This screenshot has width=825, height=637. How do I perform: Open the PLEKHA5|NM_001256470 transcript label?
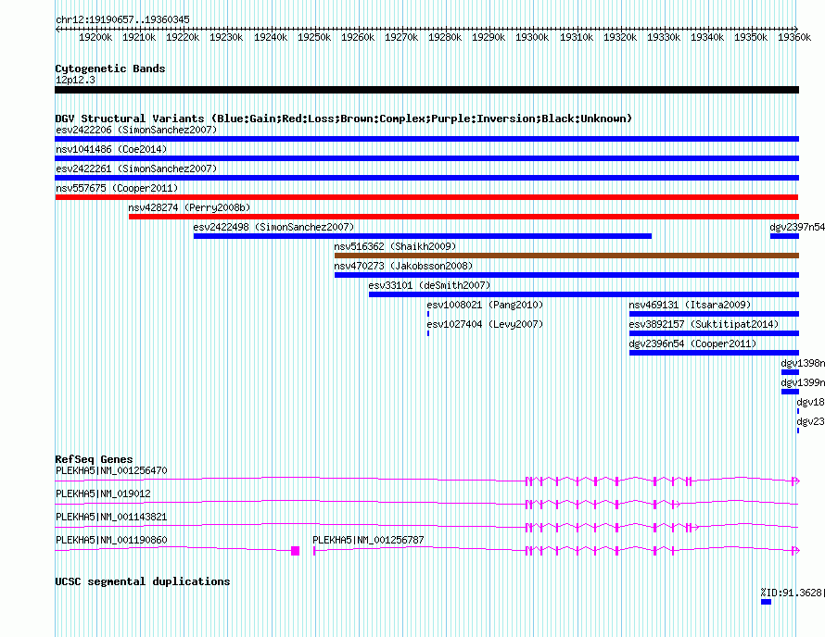click(x=111, y=470)
